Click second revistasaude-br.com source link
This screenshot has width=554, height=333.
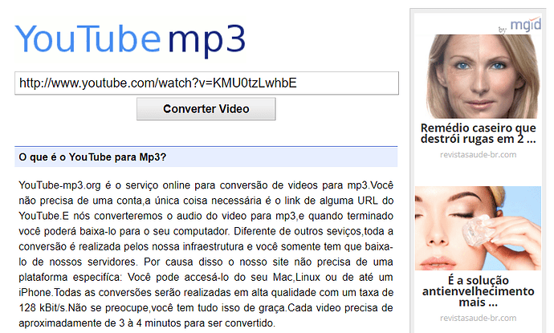478,319
